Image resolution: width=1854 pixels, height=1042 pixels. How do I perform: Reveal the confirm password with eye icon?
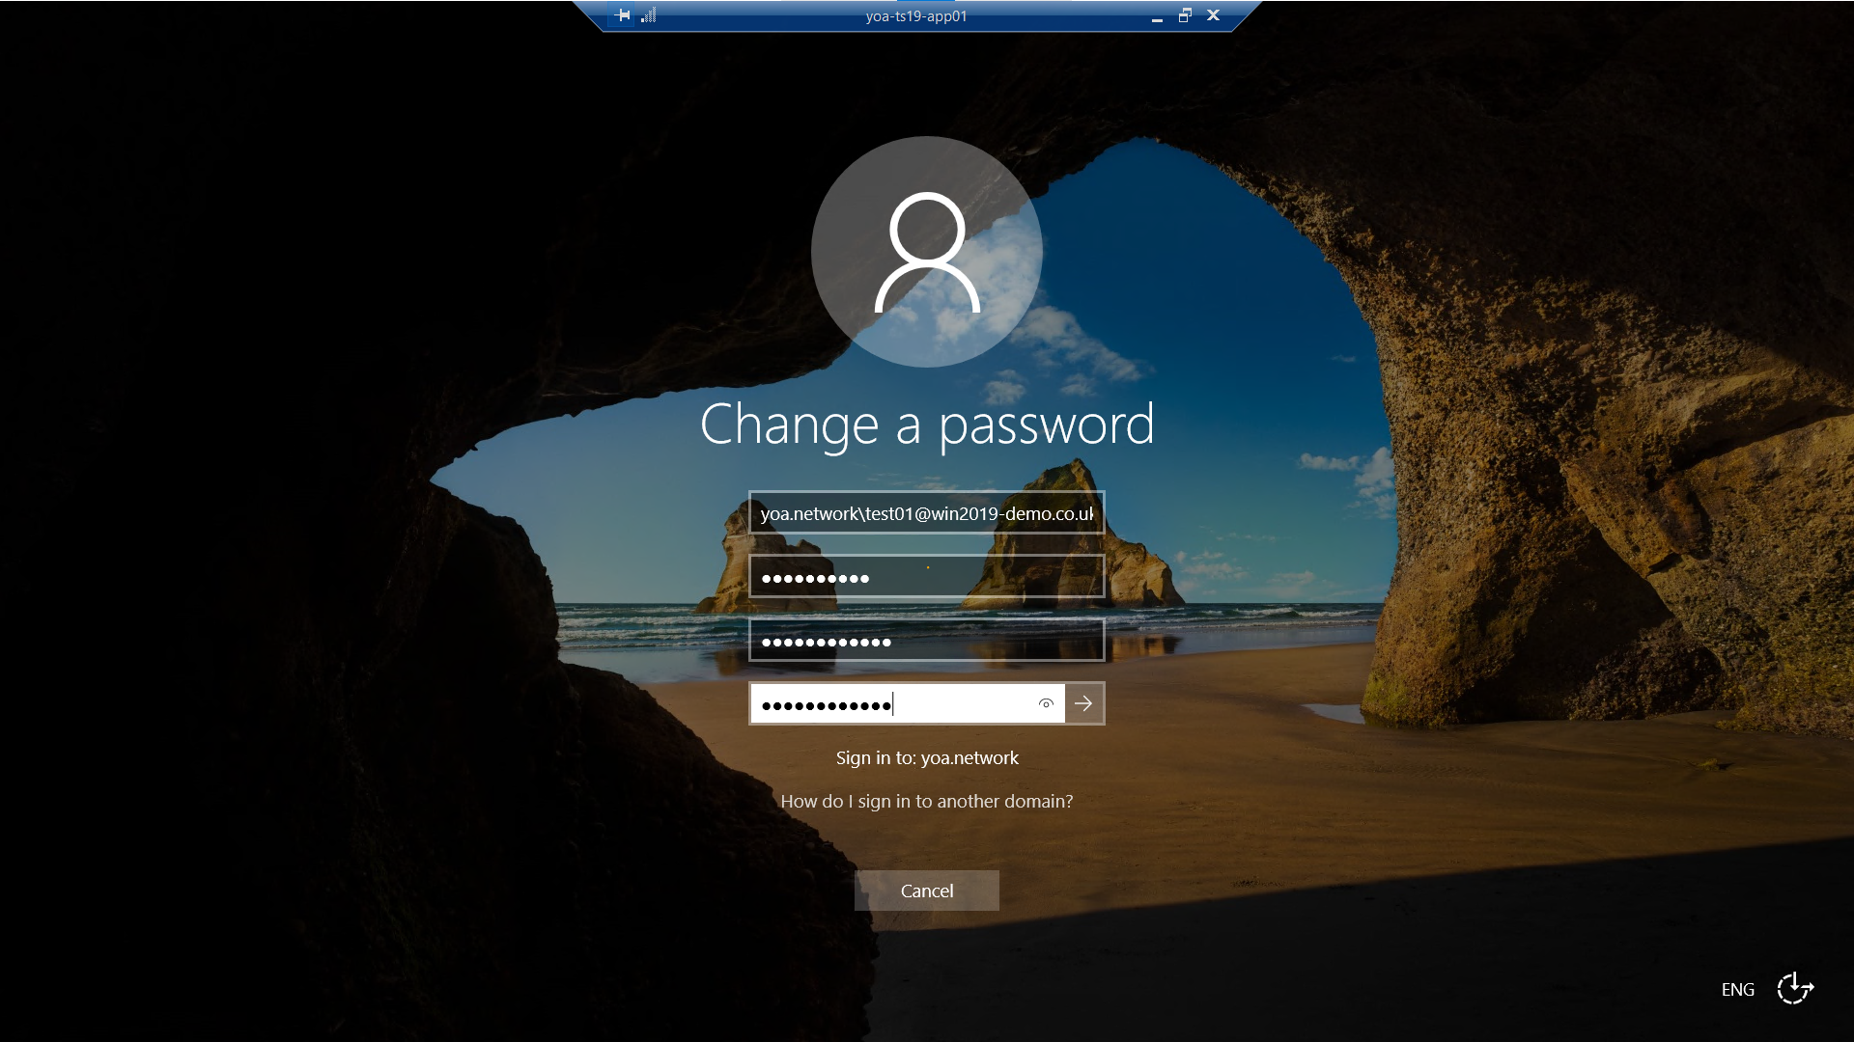1045,704
